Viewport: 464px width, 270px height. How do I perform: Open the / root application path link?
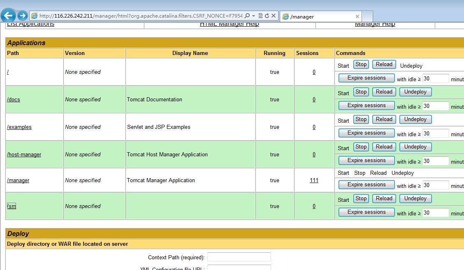tap(8, 72)
